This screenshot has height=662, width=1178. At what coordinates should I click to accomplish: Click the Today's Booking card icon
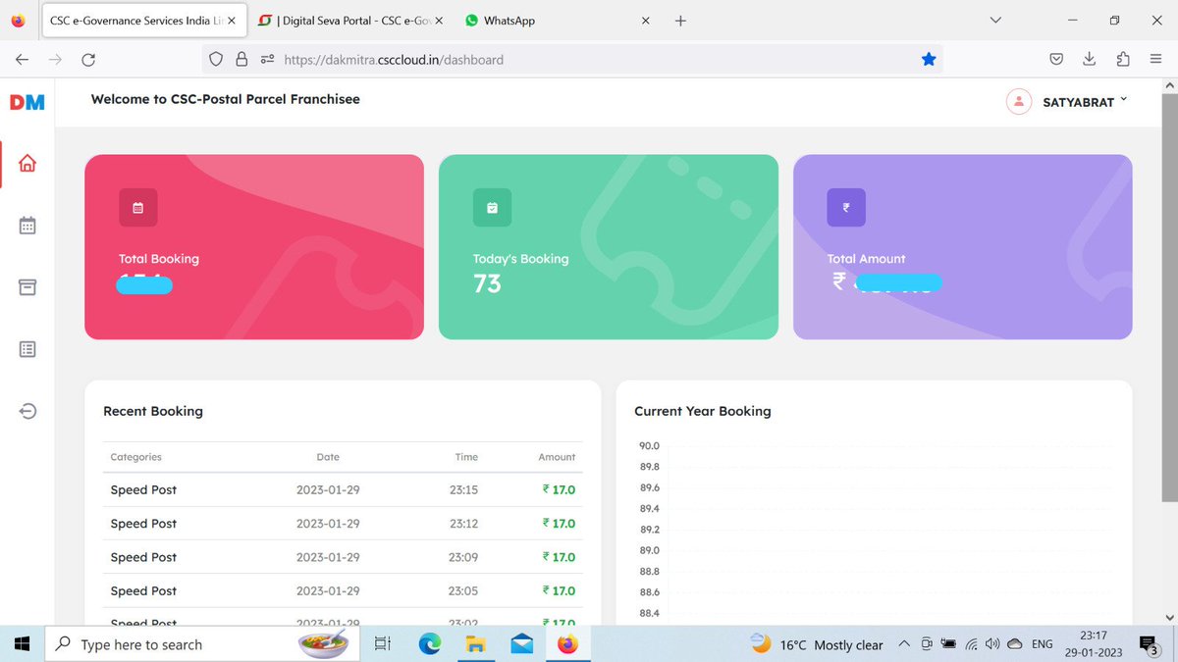coord(492,208)
